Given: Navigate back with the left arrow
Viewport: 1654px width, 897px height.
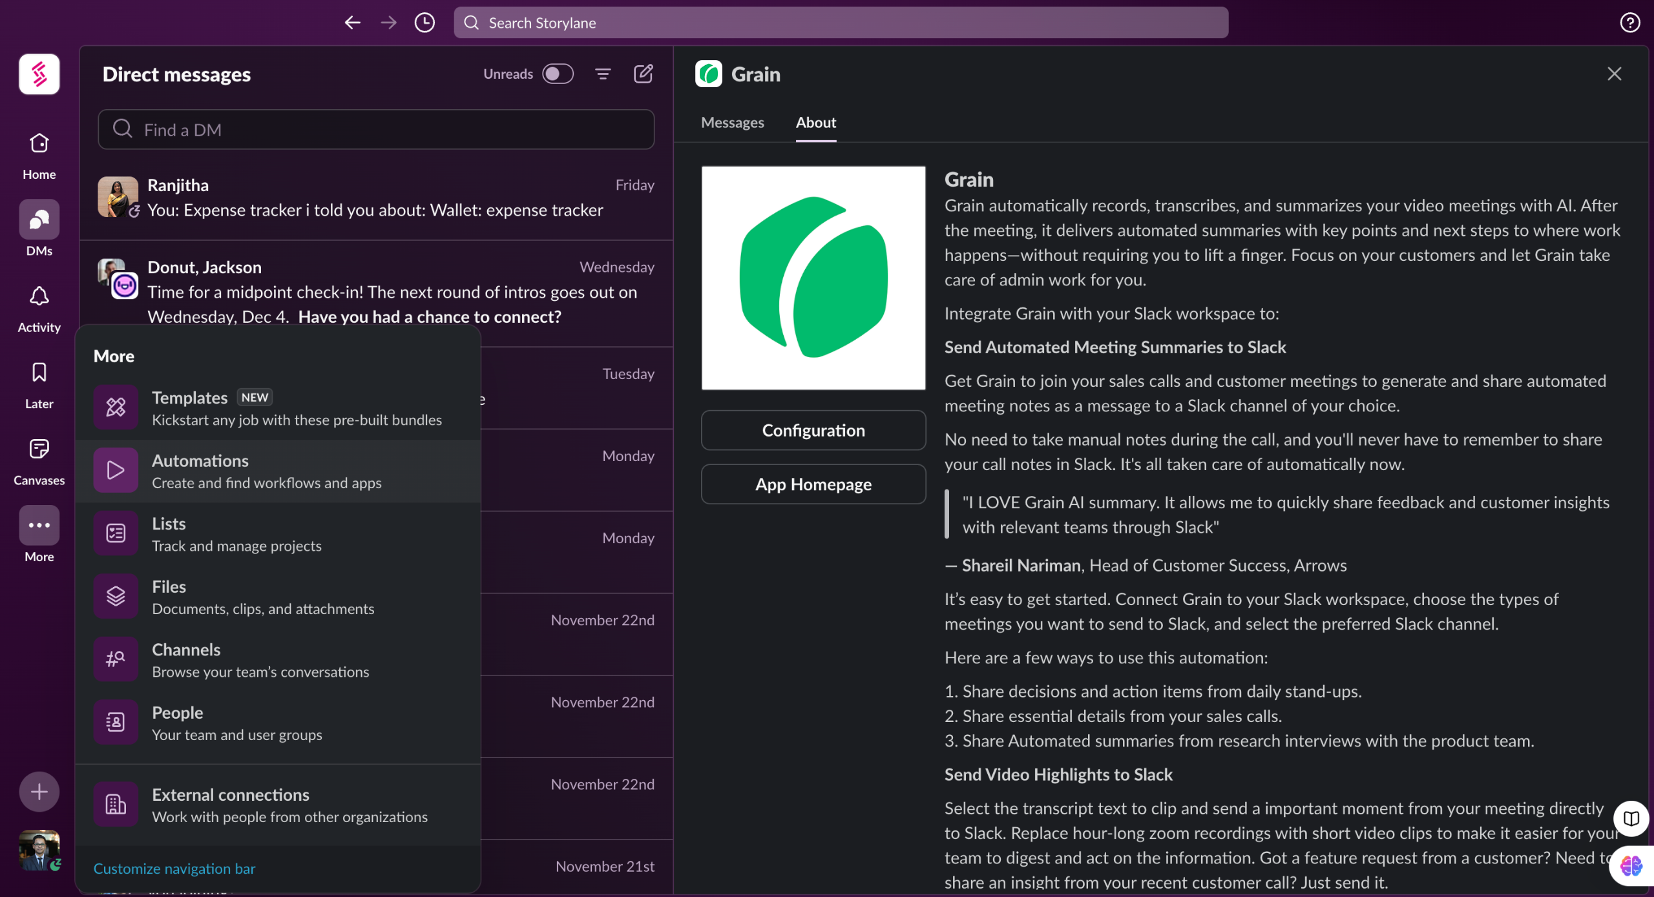Looking at the screenshot, I should [353, 23].
